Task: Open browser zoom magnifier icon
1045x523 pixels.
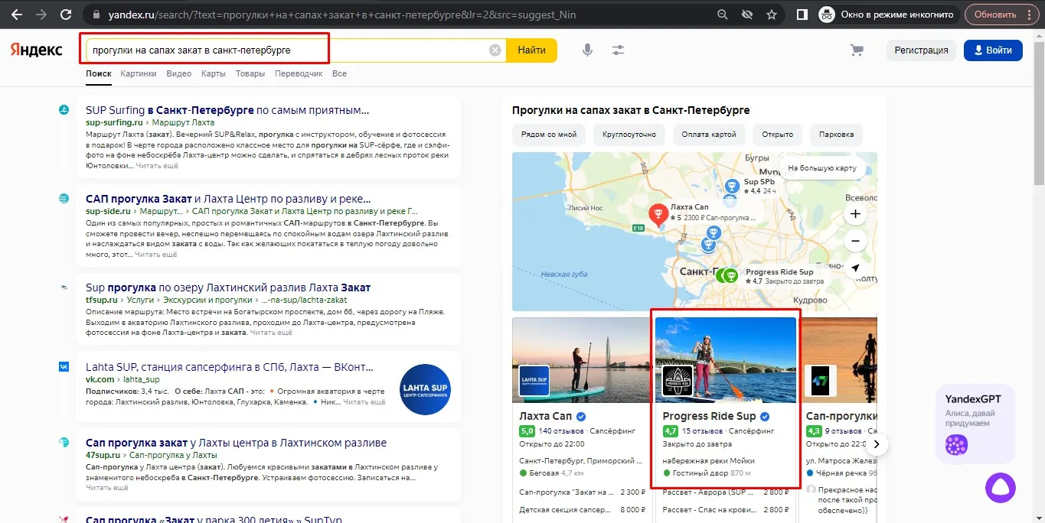Action: [x=723, y=15]
